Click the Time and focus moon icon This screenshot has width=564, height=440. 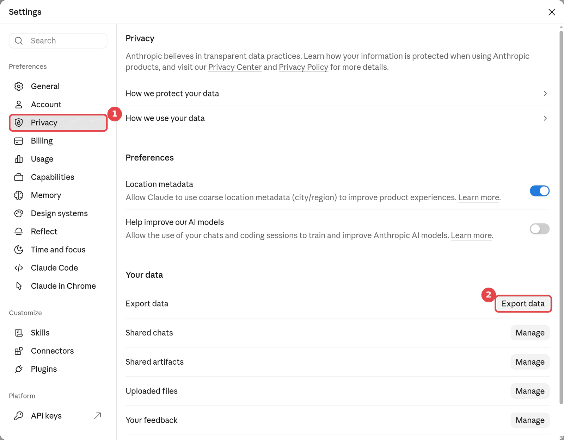point(19,250)
